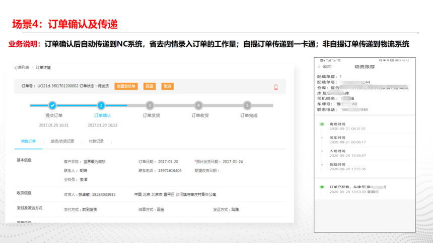Click the completed 提交订单 checkmark step
Image resolution: width=433 pixels, height=243 pixels.
coord(52,105)
